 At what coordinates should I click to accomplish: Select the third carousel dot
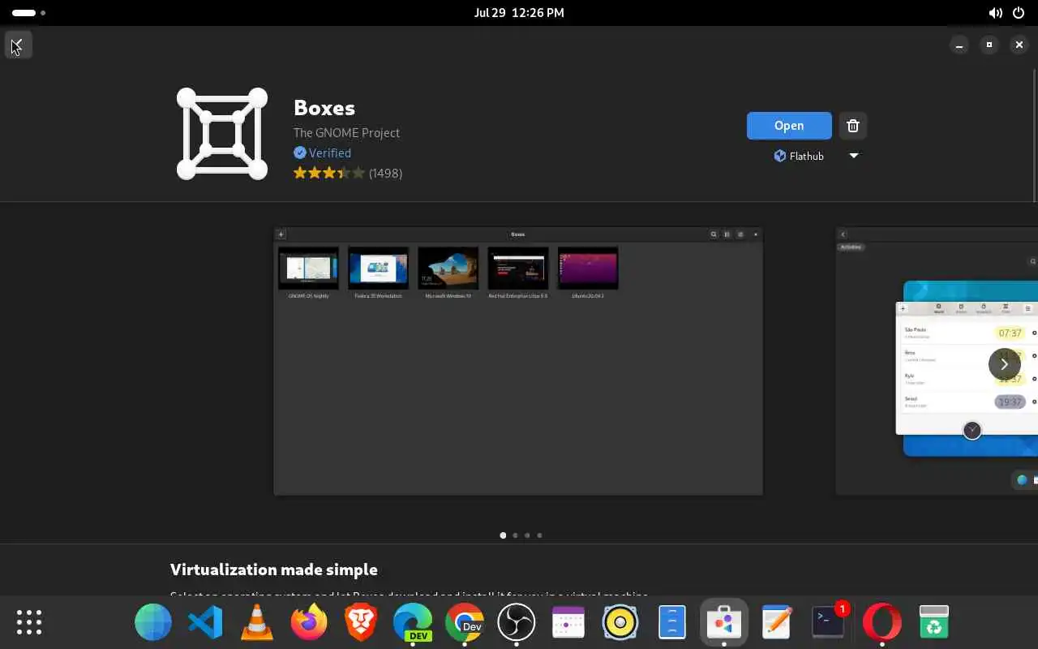[527, 535]
